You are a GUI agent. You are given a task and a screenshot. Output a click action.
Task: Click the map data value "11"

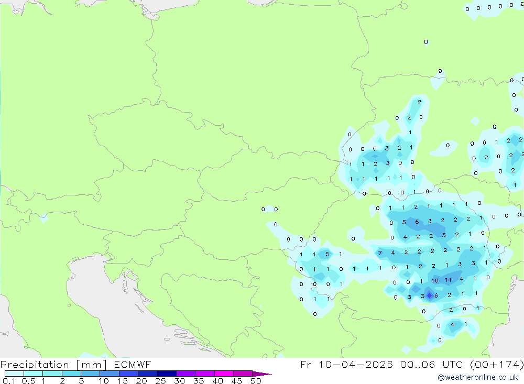pos(448,280)
